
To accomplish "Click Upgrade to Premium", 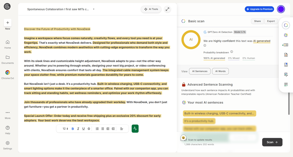I will 259,9.
